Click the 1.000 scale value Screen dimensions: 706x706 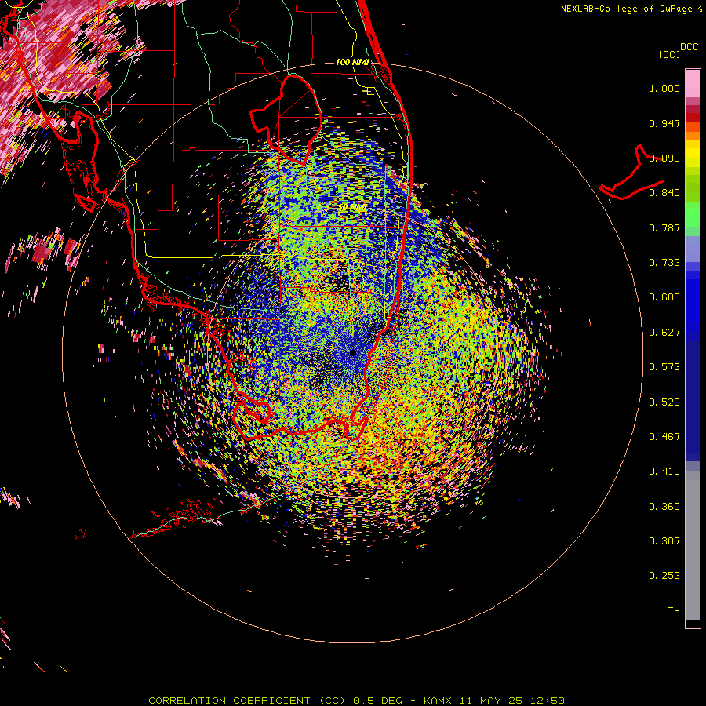pos(664,88)
